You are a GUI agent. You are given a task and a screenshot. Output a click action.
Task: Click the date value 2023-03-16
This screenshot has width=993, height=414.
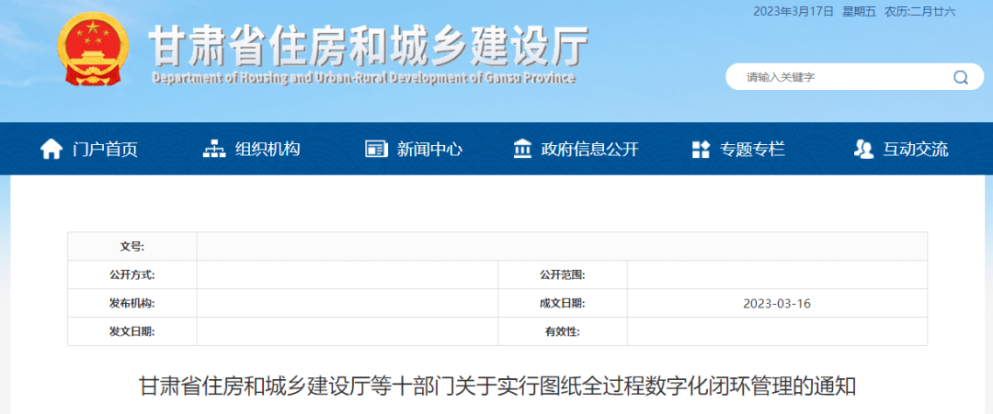[x=777, y=304]
